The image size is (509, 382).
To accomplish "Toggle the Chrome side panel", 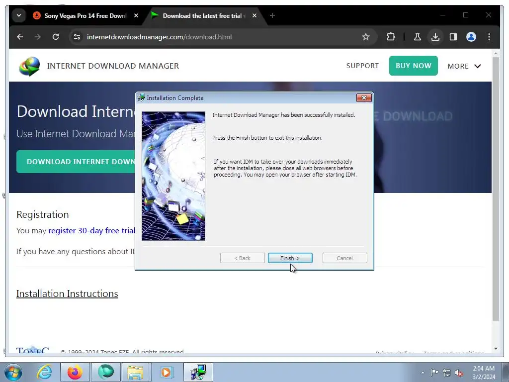I will [453, 37].
